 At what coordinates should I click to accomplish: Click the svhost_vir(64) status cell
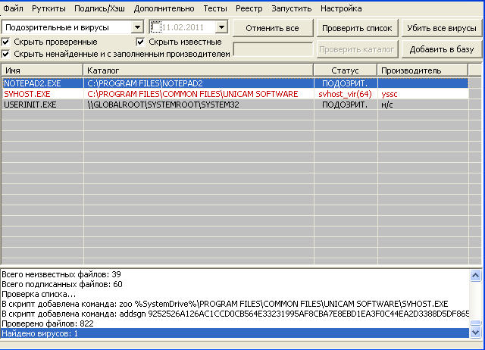click(346, 94)
